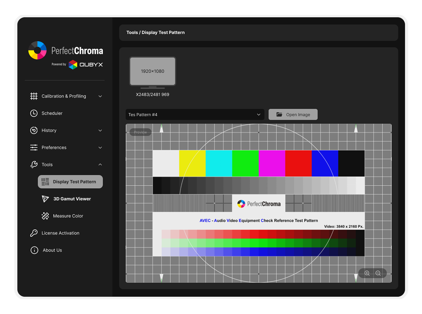Click the Tools wrench icon
The height and width of the screenshot is (314, 422).
34,164
